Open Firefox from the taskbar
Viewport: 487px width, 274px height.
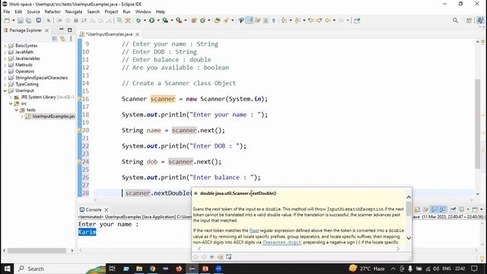coord(179,269)
